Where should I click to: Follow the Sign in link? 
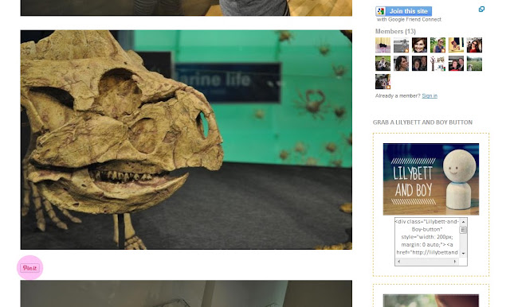pos(430,95)
